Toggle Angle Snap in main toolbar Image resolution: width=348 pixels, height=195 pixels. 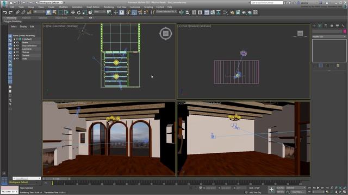click(134, 12)
